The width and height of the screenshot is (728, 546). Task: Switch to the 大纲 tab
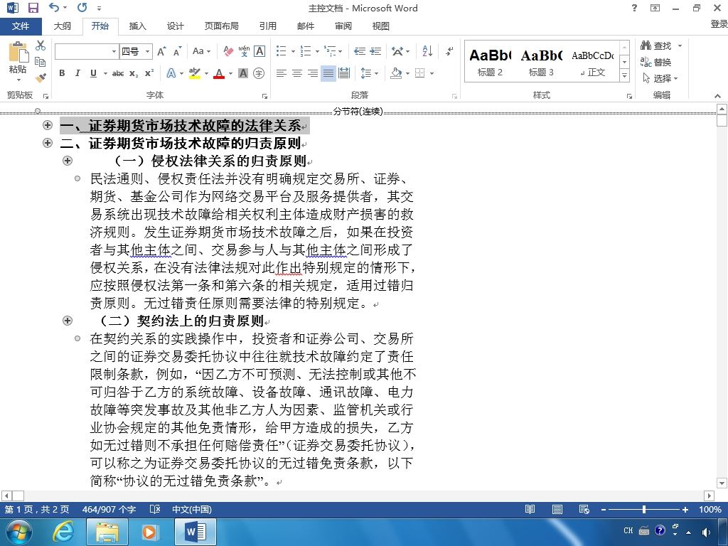[63, 26]
